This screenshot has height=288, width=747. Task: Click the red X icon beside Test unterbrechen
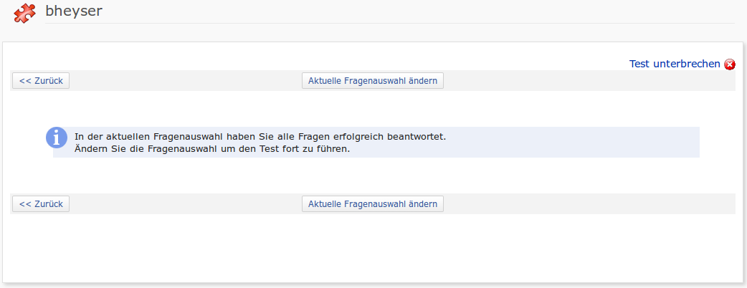730,64
